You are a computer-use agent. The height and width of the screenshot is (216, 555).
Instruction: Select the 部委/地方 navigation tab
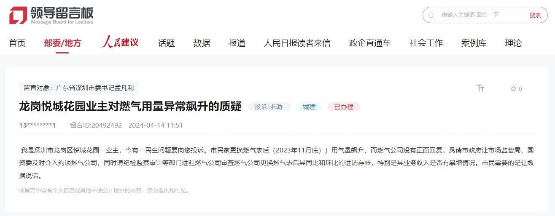(62, 43)
